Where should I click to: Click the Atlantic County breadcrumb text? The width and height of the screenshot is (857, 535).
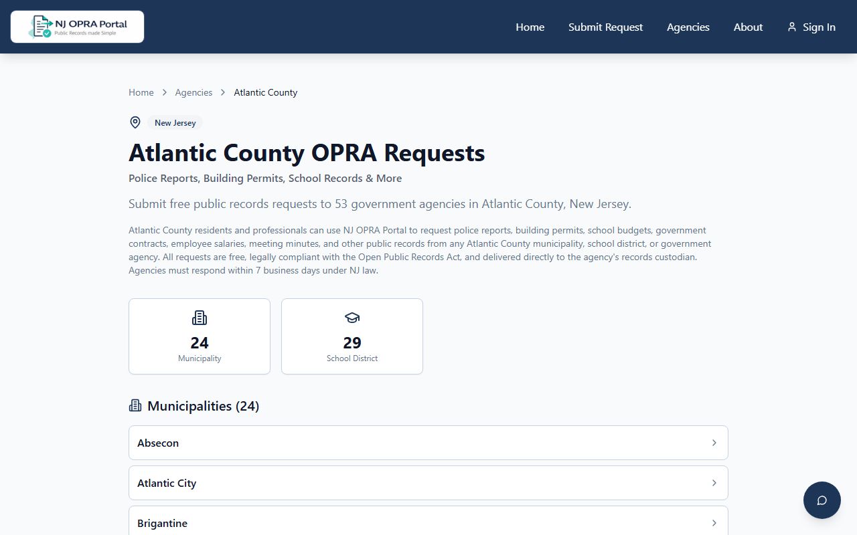point(266,92)
